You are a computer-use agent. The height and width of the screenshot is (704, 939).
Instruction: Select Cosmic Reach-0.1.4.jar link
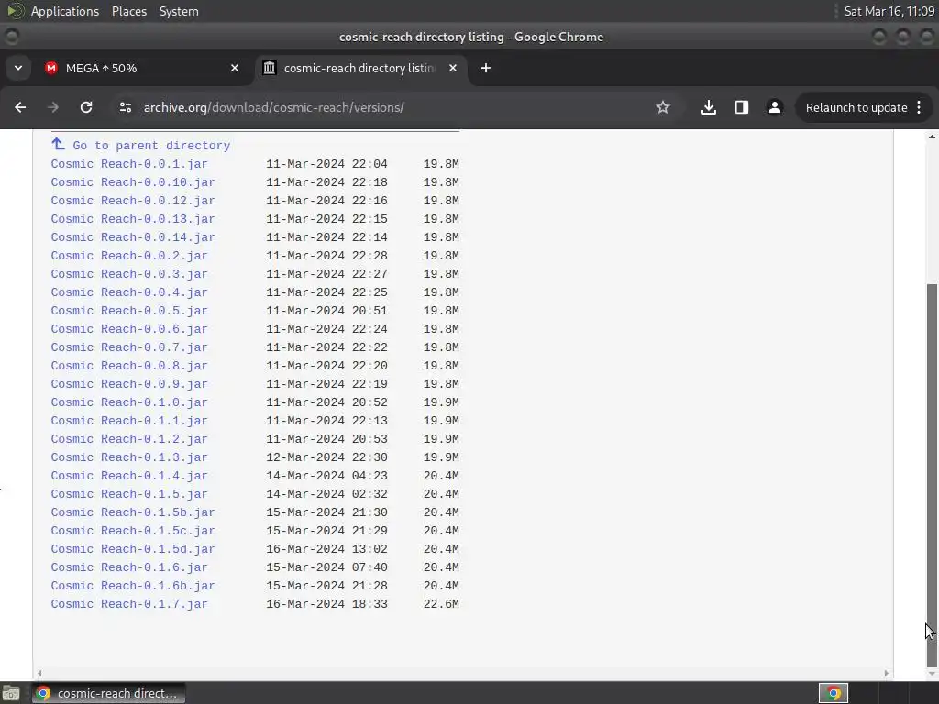pyautogui.click(x=129, y=476)
